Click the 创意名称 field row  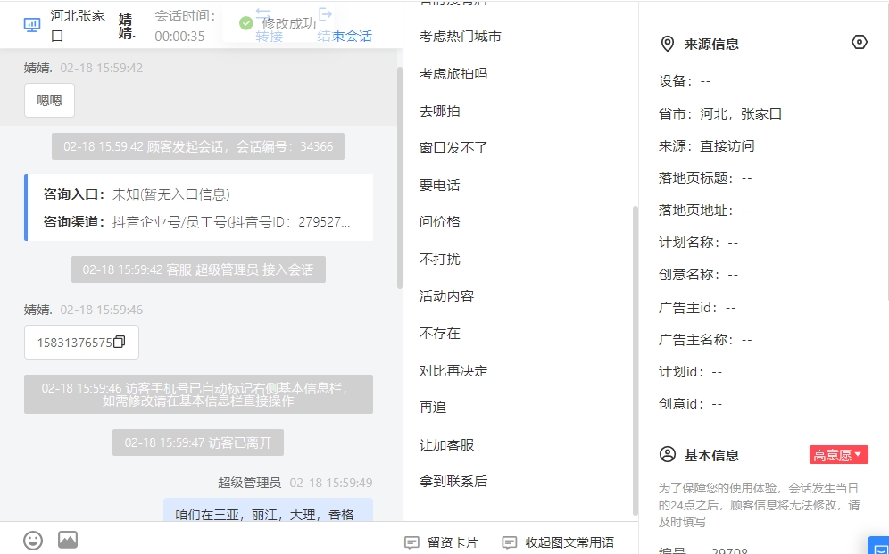[x=699, y=275]
